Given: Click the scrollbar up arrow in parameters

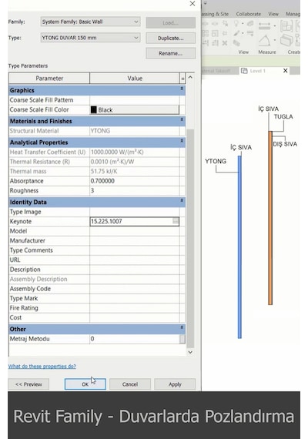Looking at the screenshot, I should coord(190,77).
